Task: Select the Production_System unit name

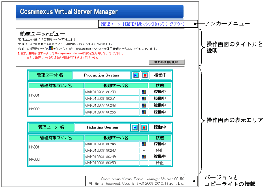Action: click(x=101, y=75)
